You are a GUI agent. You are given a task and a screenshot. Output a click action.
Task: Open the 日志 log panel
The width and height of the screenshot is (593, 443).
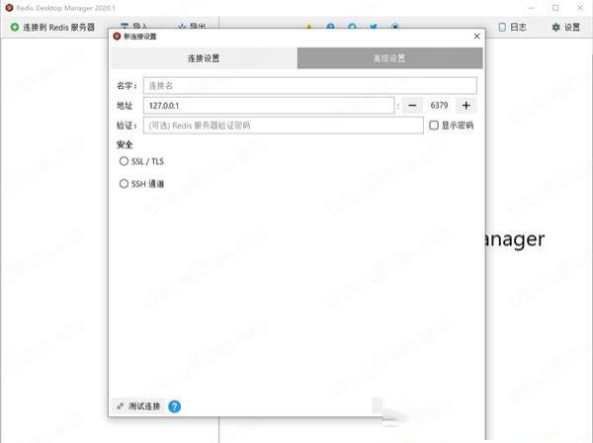tap(512, 28)
